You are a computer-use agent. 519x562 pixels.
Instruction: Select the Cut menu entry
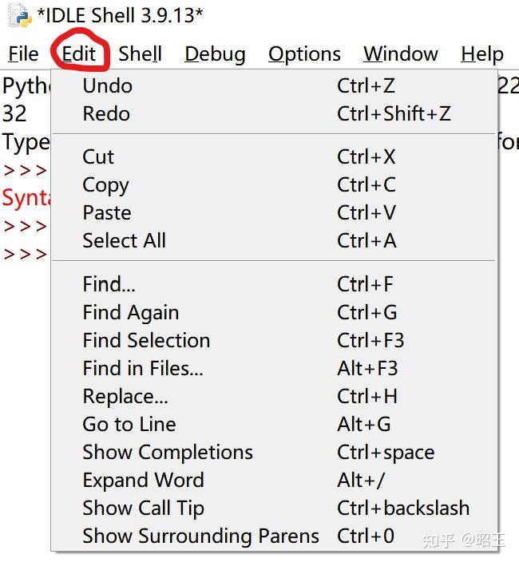pyautogui.click(x=98, y=156)
